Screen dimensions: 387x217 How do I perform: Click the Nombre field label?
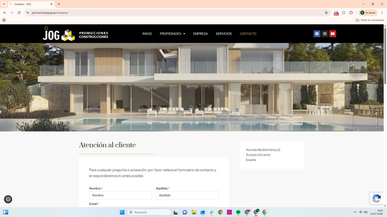(95, 188)
